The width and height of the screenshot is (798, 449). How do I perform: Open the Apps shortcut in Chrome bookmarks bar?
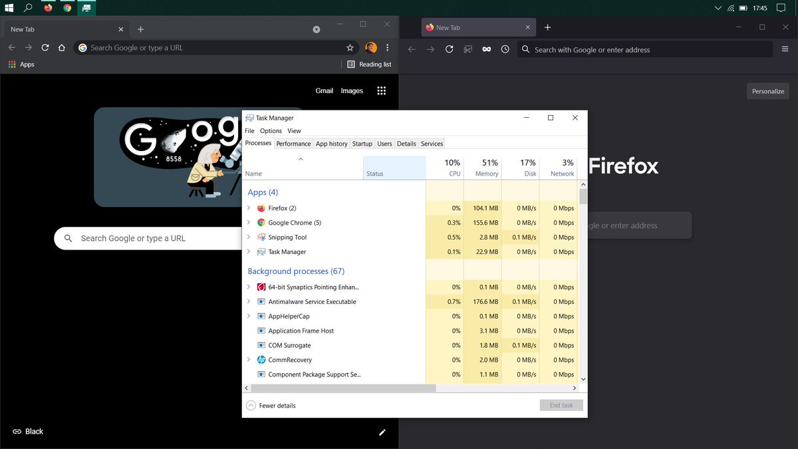coord(21,65)
